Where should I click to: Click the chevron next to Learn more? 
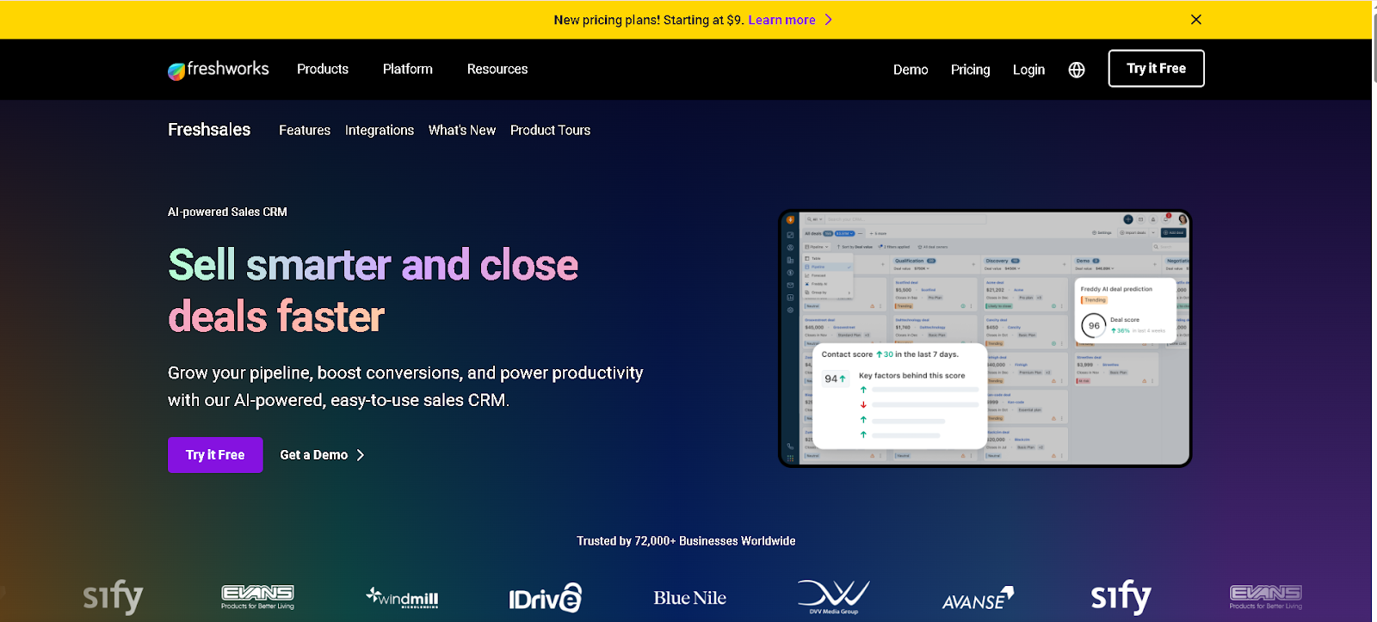[829, 20]
